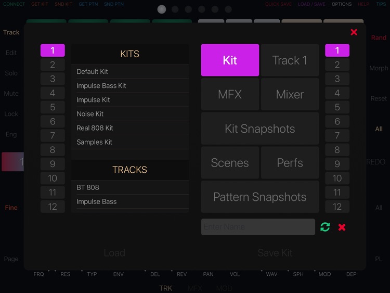The width and height of the screenshot is (390, 293).
Task: Click Edit in the left sidebar
Action: pyautogui.click(x=11, y=53)
